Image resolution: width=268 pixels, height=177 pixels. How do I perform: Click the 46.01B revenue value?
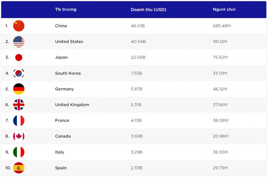click(x=138, y=26)
